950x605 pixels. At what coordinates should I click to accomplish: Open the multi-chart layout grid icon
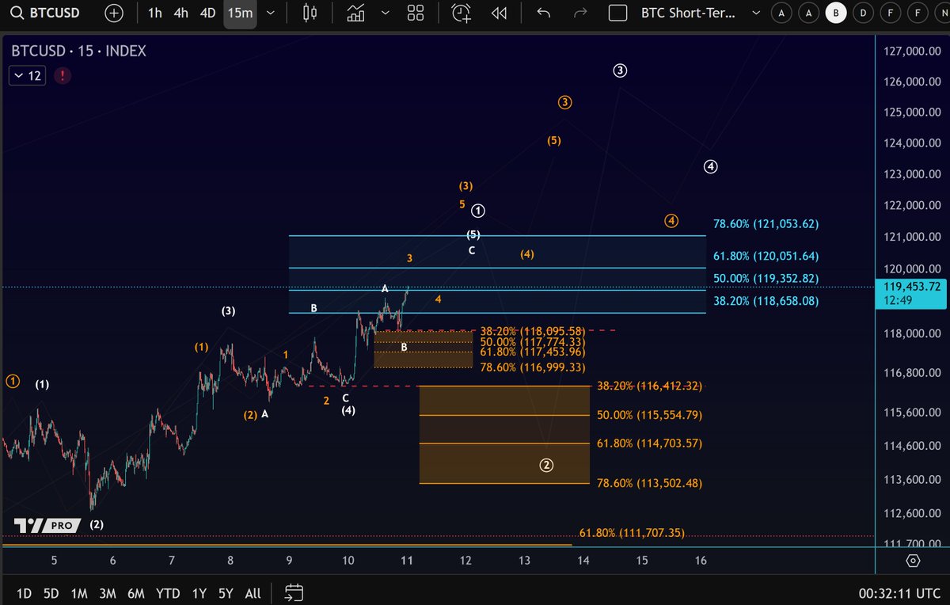[x=416, y=13]
